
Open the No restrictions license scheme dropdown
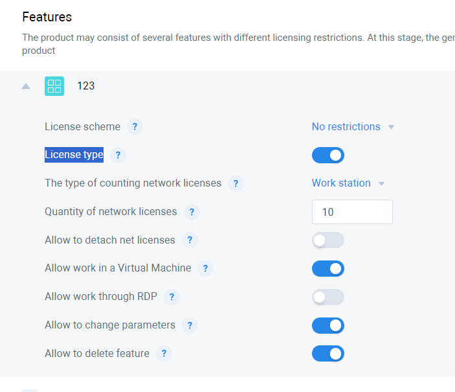click(x=353, y=127)
